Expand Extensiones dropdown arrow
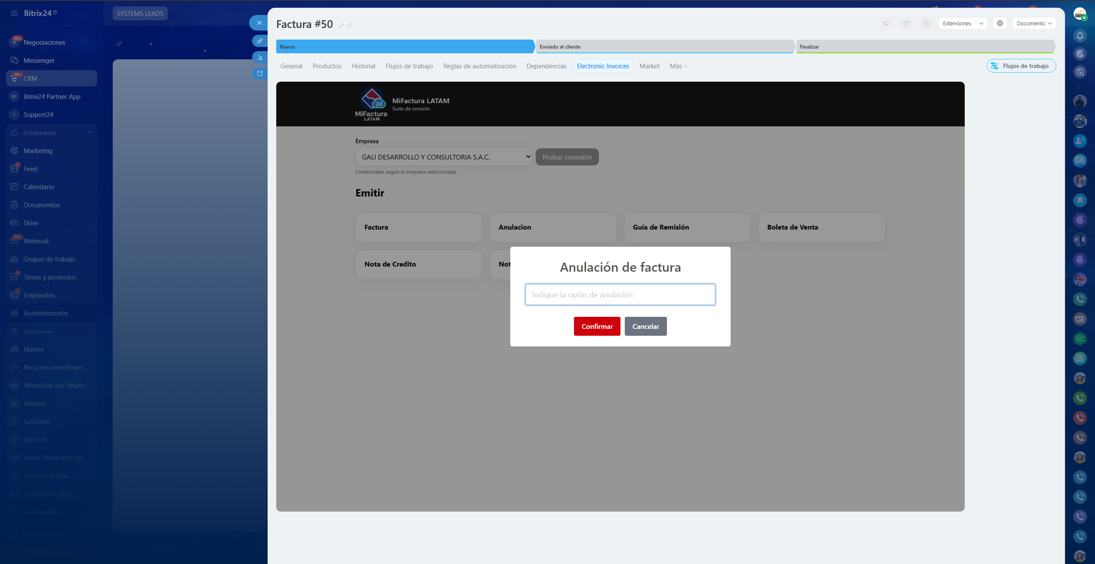The height and width of the screenshot is (564, 1095). click(x=981, y=24)
